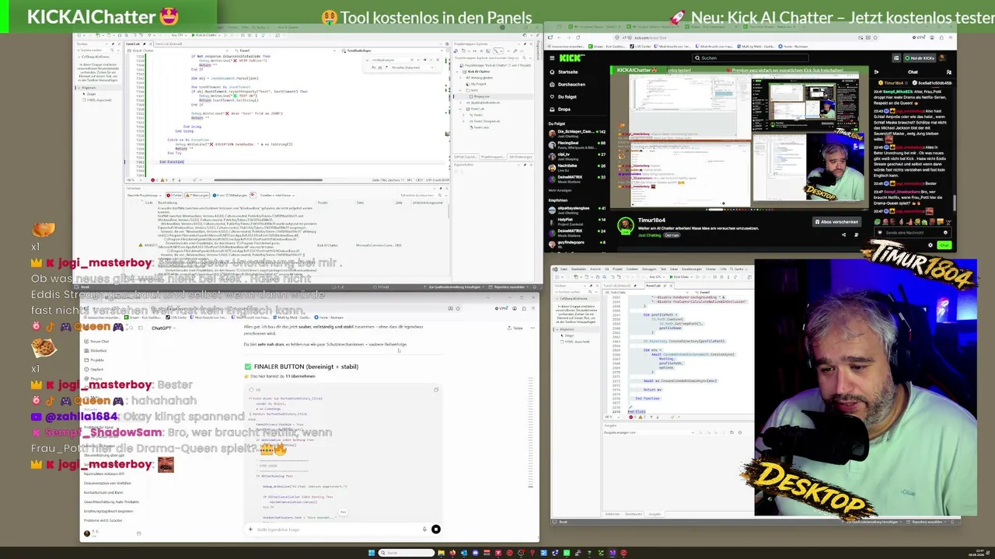Image resolution: width=995 pixels, height=559 pixels.
Task: Open the emoji picker in Kick chat input
Action: [x=945, y=232]
